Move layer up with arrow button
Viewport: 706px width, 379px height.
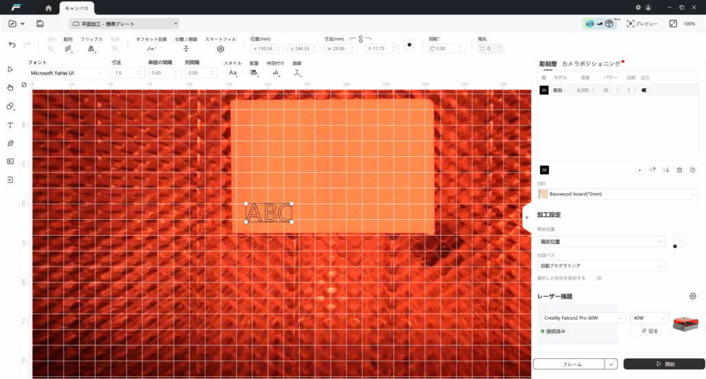[x=653, y=170]
